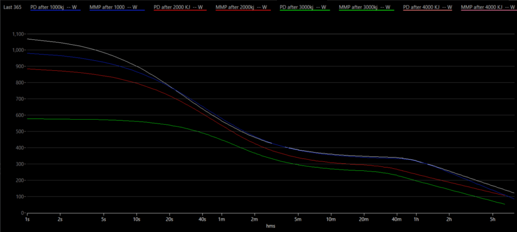Click the 500 y-axis label

pos(20,132)
